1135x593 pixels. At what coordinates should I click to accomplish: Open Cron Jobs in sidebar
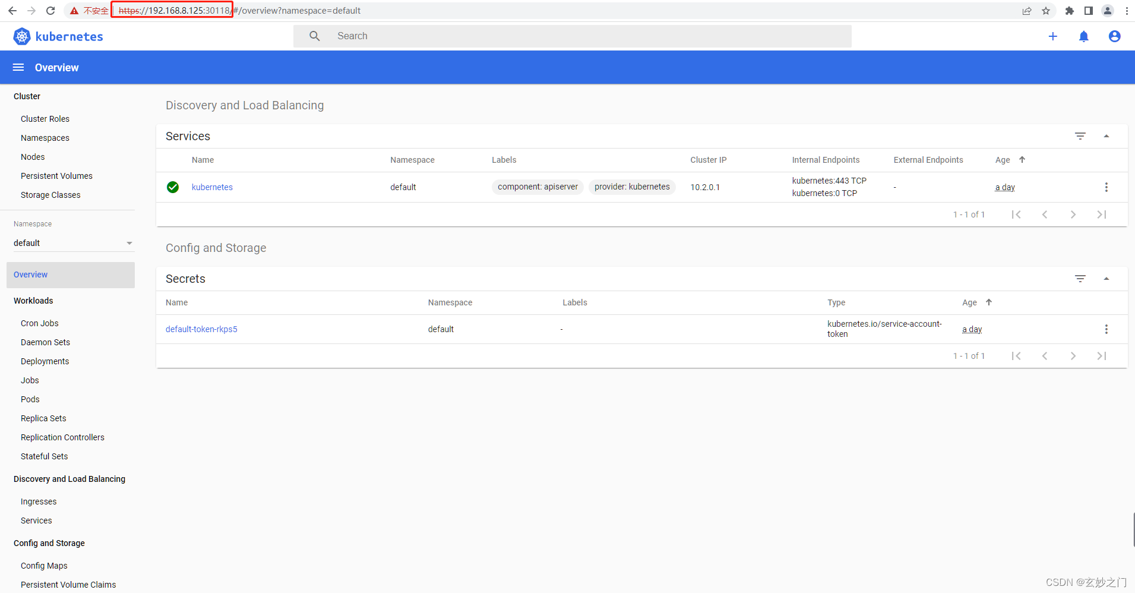(40, 323)
